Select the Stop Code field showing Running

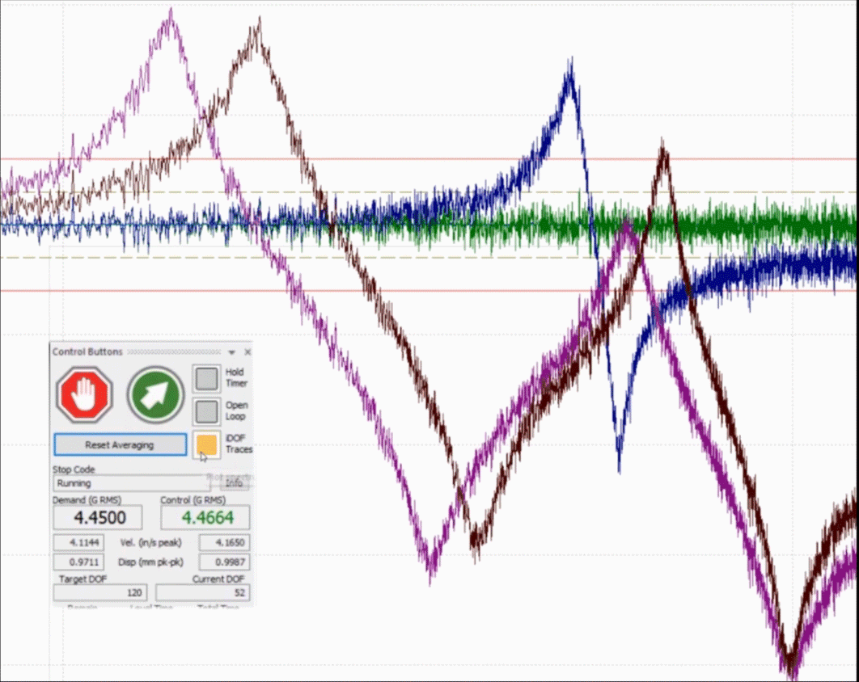pos(132,483)
